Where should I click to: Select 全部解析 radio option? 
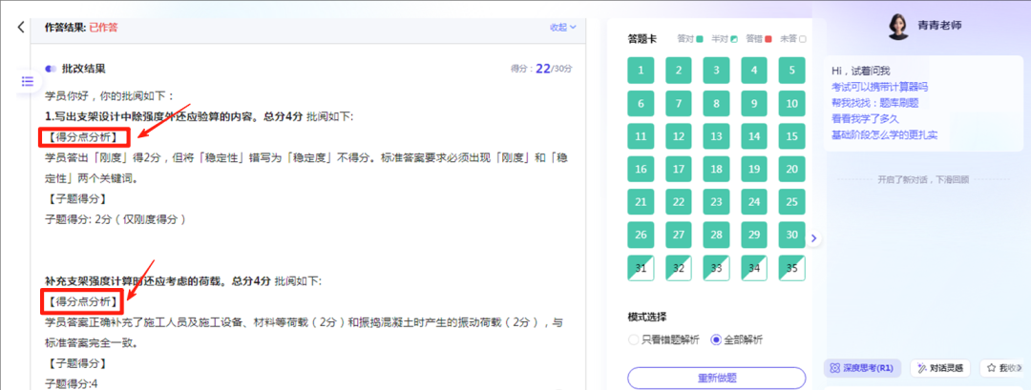pyautogui.click(x=737, y=340)
